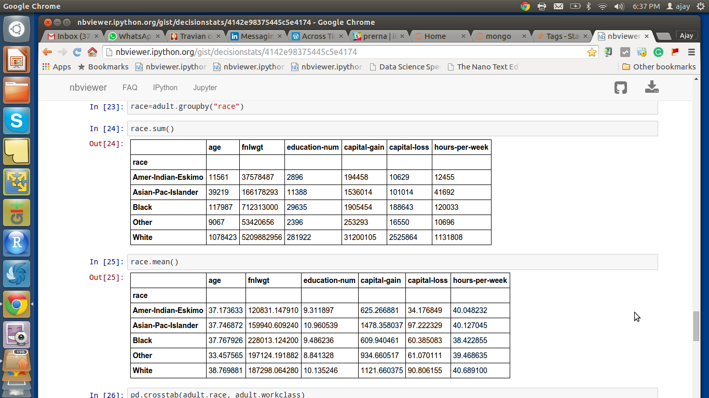Focus the URL address bar

(343, 52)
